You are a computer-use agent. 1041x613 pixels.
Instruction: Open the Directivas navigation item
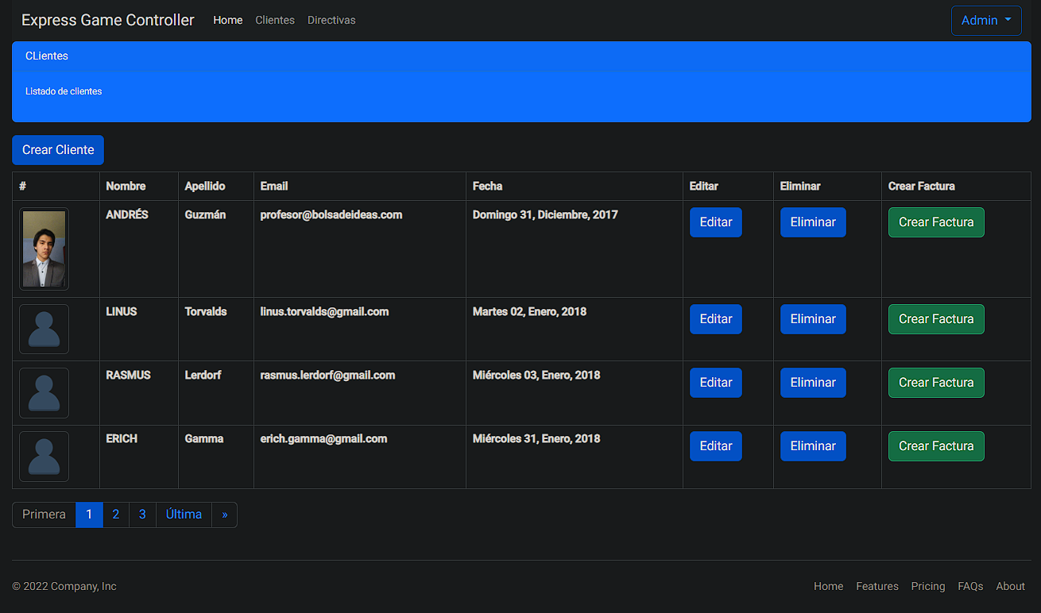tap(331, 20)
